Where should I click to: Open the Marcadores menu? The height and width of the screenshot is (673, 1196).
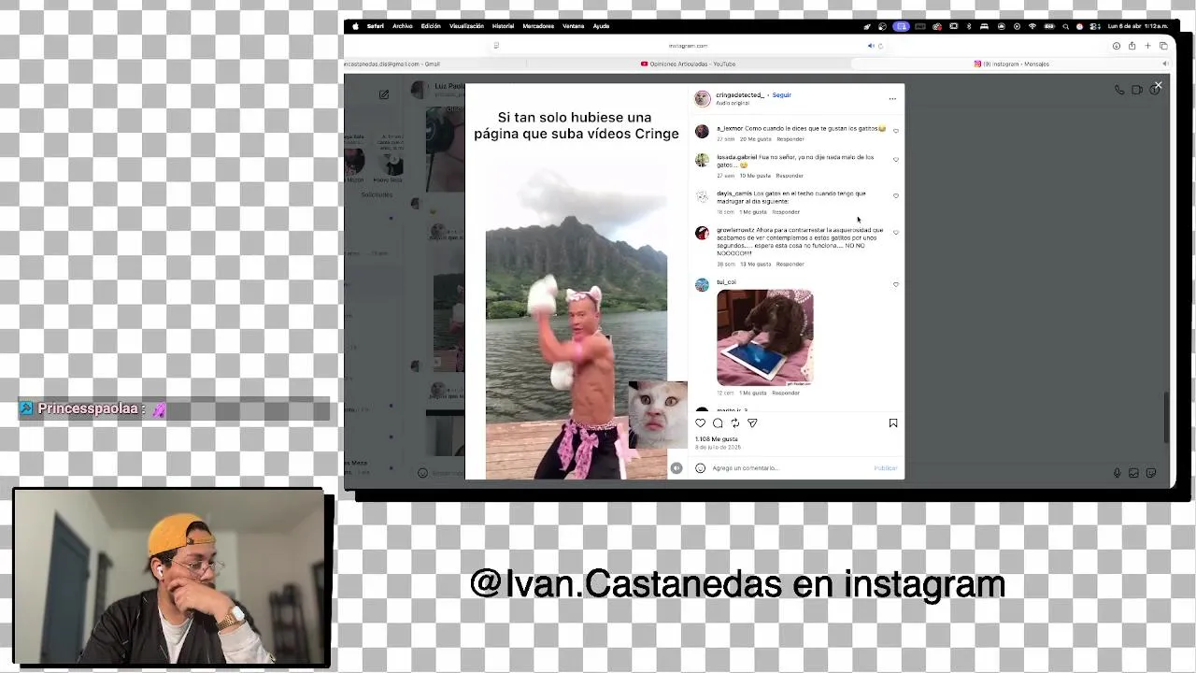538,26
